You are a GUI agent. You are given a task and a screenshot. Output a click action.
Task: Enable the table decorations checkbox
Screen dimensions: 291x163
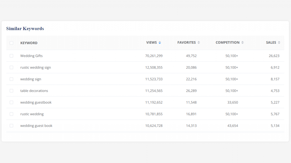(x=11, y=91)
